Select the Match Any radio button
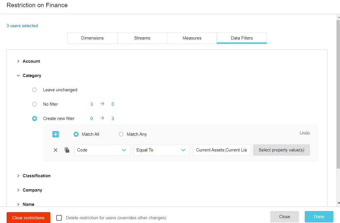The height and width of the screenshot is (223, 340). tap(121, 134)
